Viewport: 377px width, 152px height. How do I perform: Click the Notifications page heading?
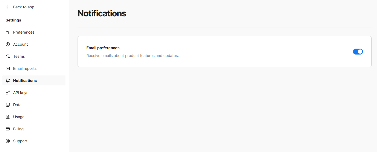click(102, 13)
